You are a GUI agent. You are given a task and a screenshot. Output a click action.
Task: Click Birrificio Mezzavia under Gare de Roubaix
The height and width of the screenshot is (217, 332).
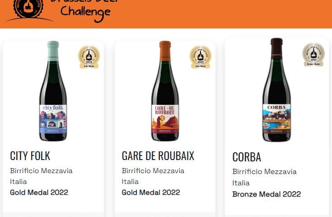coord(153,171)
